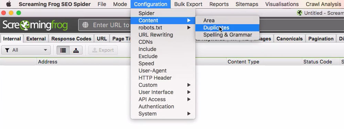Image resolution: width=344 pixels, height=129 pixels.
Task: Switch to the Internal tab
Action: point(12,39)
